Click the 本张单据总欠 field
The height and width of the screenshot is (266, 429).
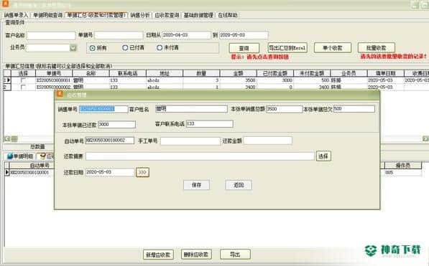[x=354, y=109]
